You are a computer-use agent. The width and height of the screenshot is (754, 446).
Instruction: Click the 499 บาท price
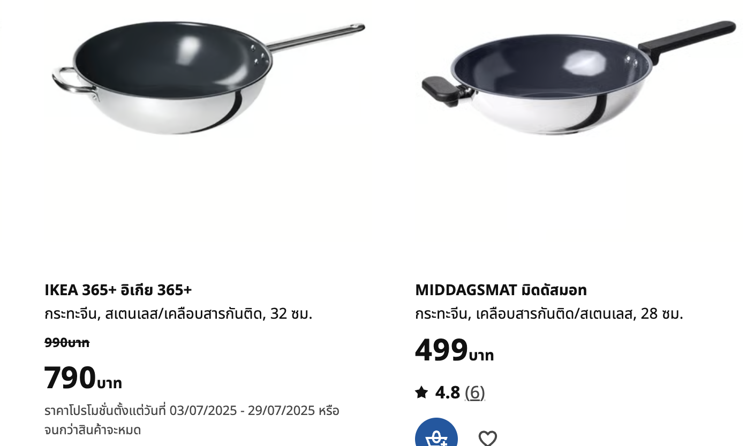click(x=454, y=350)
